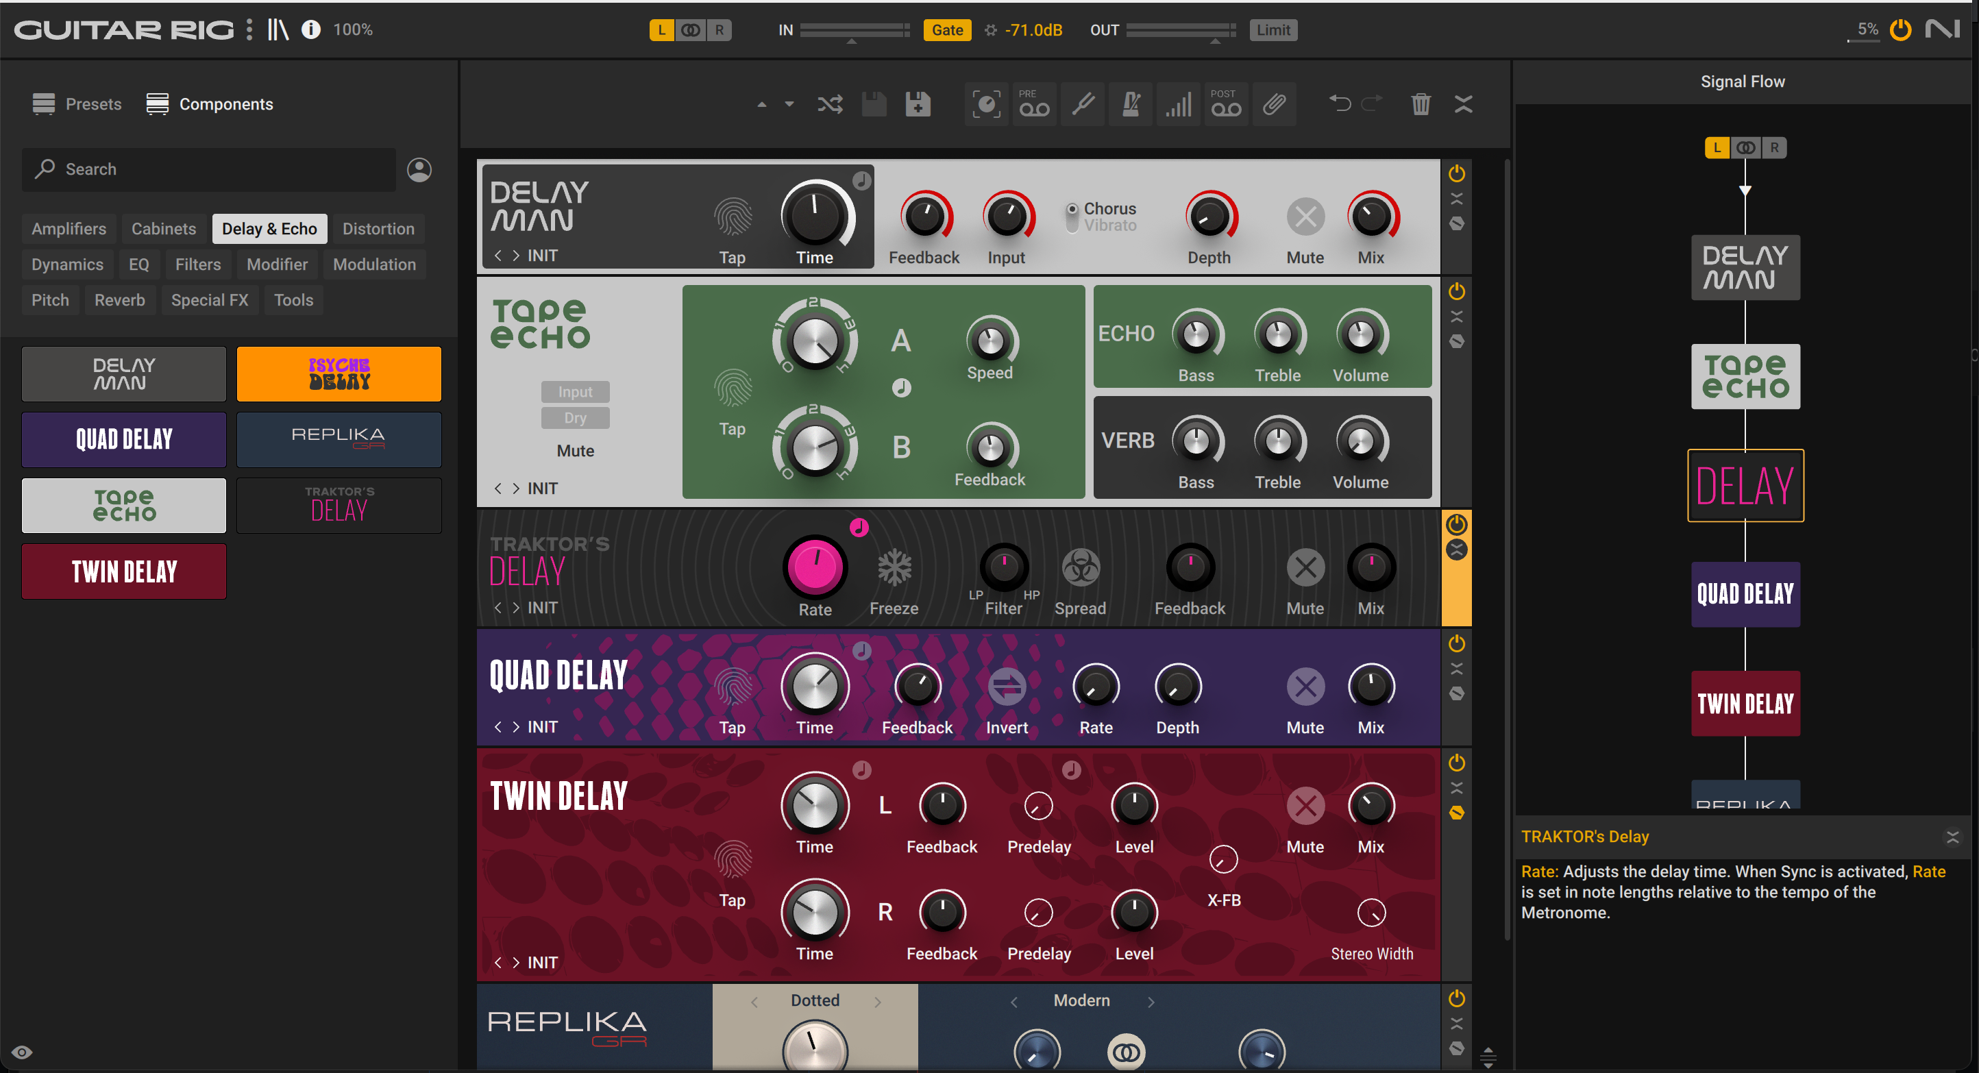
Task: Collapse the Quad Delay component
Action: click(x=1456, y=668)
